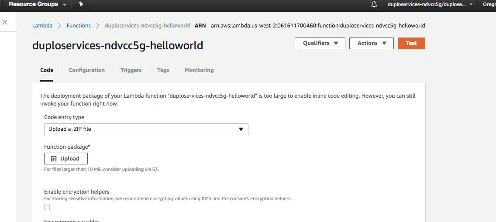Open the Actions dropdown
The height and width of the screenshot is (222, 496).
click(372, 43)
